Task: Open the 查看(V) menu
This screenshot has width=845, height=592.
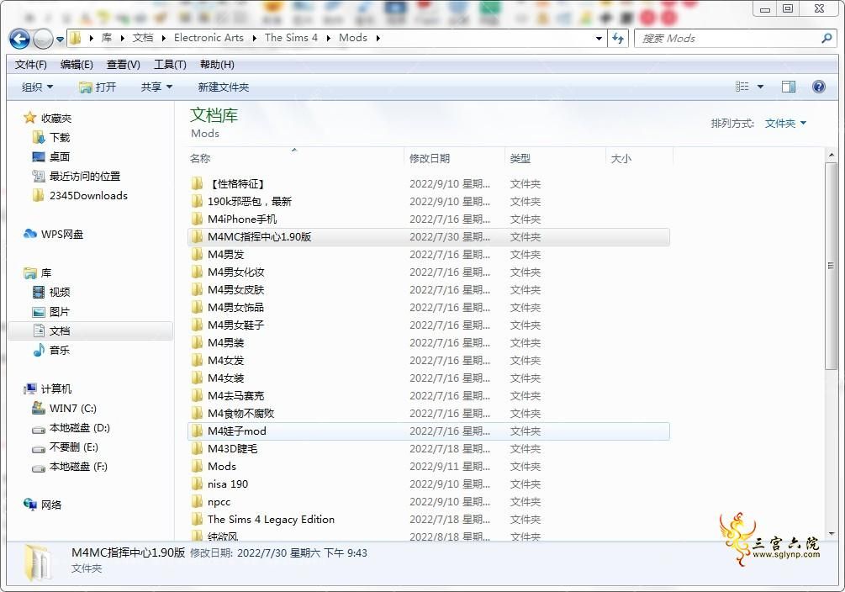Action: [124, 65]
